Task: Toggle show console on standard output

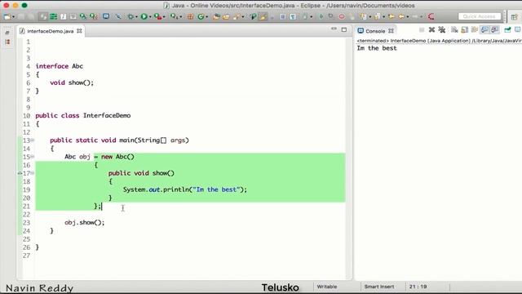Action: [484, 29]
